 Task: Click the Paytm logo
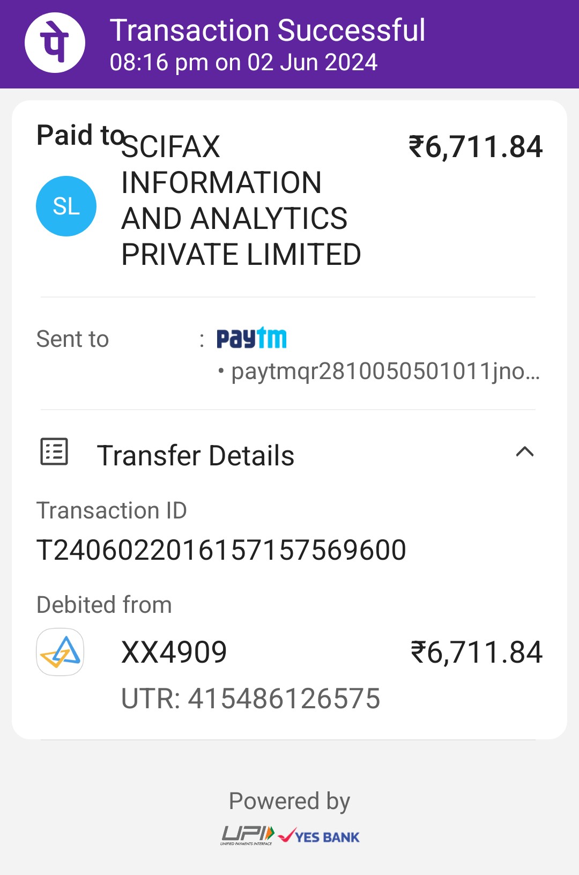(x=251, y=338)
